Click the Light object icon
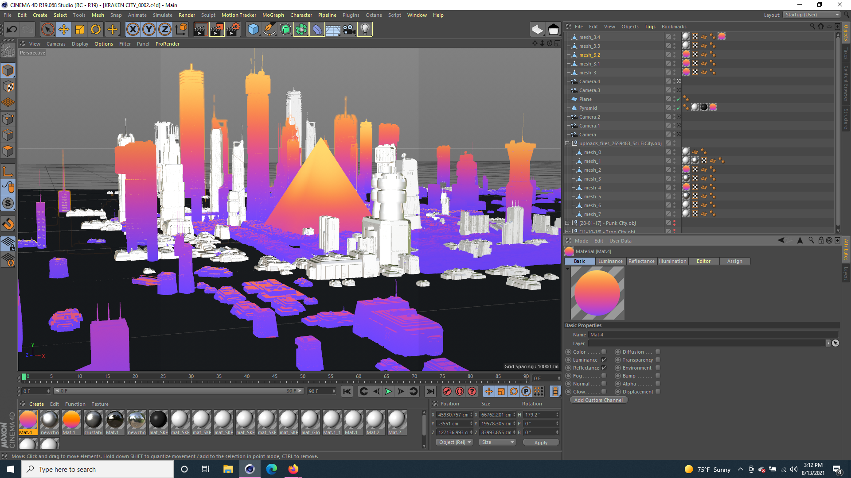851x478 pixels. (x=365, y=29)
